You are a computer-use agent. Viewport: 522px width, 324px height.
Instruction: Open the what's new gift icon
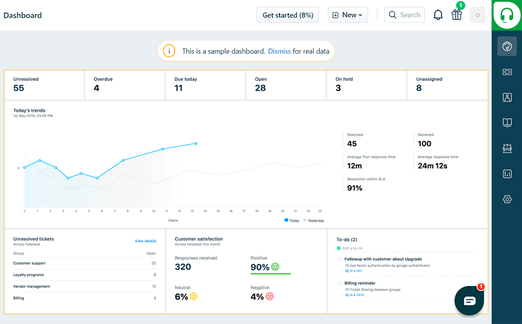(x=457, y=15)
